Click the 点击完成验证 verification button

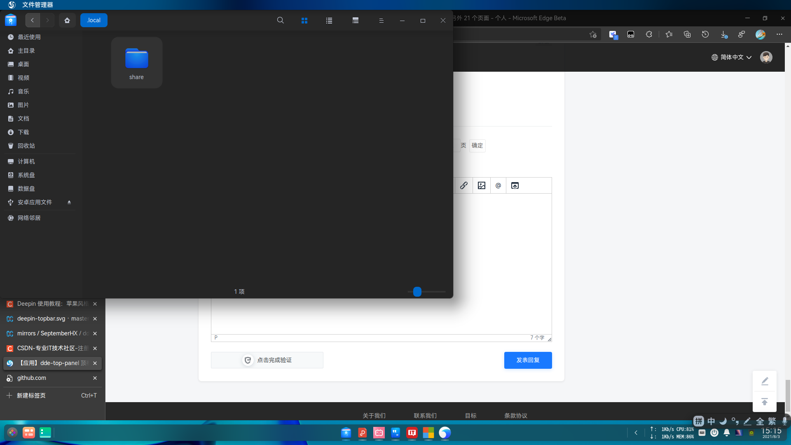point(267,360)
